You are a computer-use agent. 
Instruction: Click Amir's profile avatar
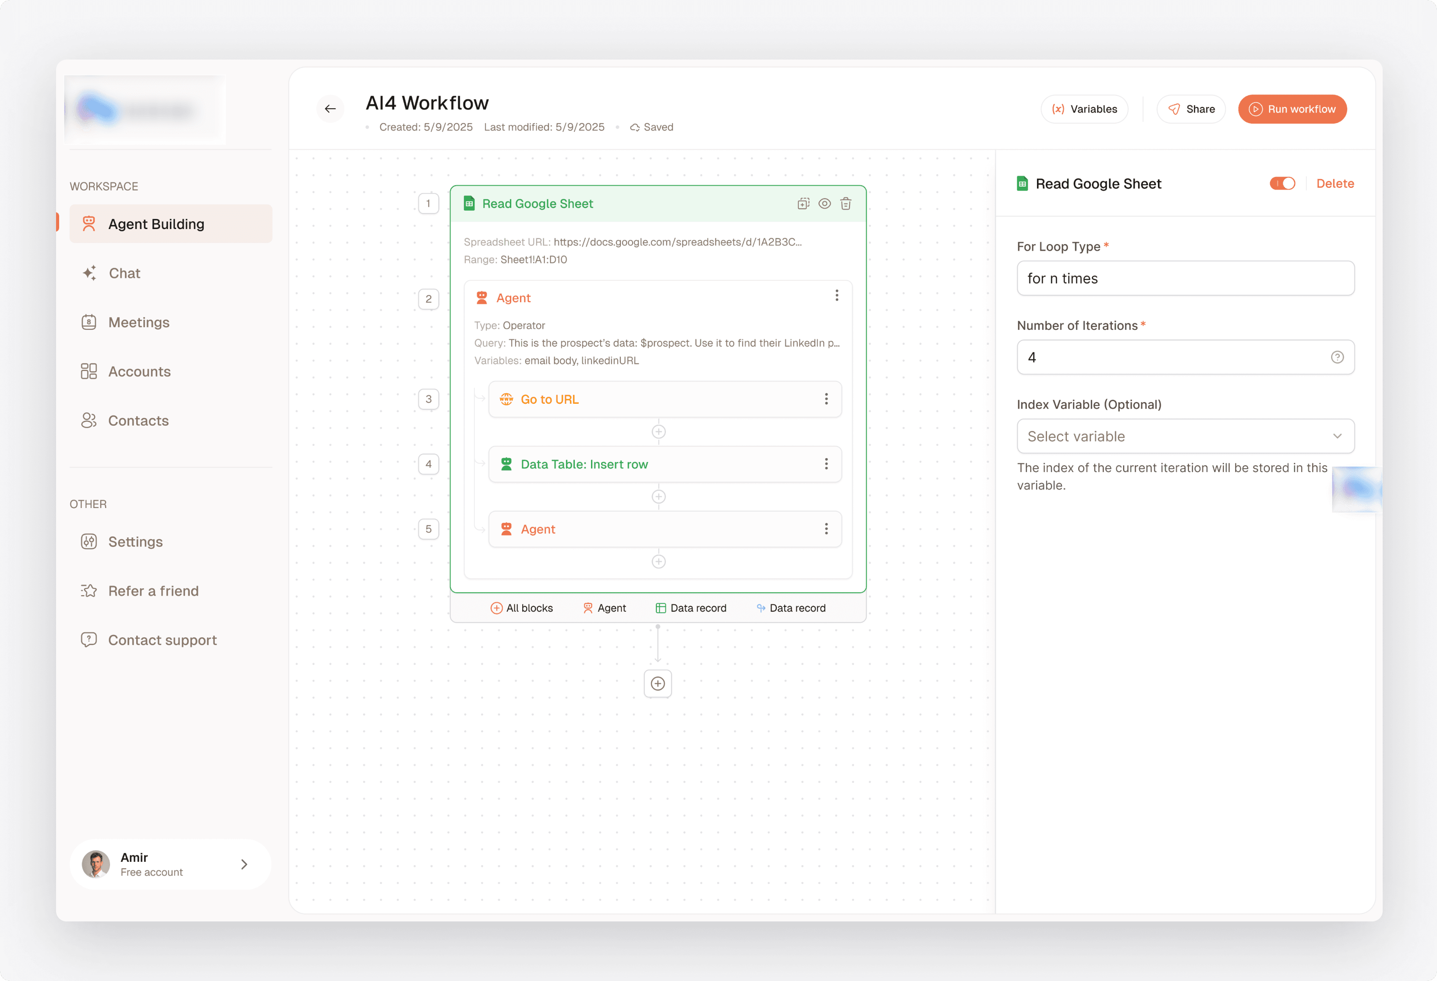pyautogui.click(x=96, y=864)
